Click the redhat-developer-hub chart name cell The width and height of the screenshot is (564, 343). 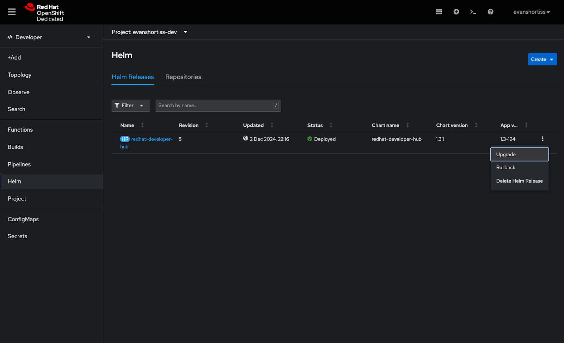pos(397,139)
